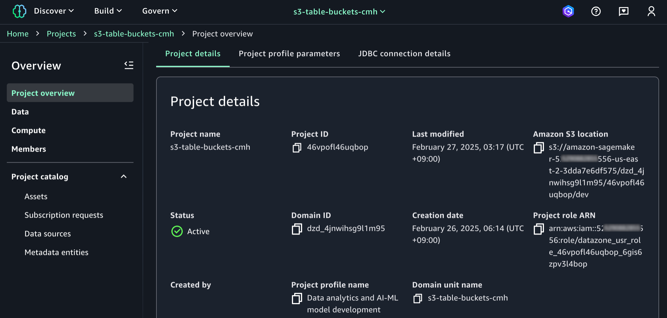The width and height of the screenshot is (667, 318).
Task: Go to Projects breadcrumb link
Action: [x=61, y=34]
